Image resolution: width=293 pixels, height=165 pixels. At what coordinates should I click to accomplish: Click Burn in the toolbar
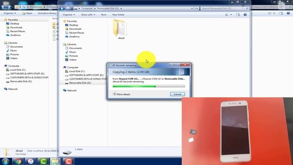click(104, 15)
